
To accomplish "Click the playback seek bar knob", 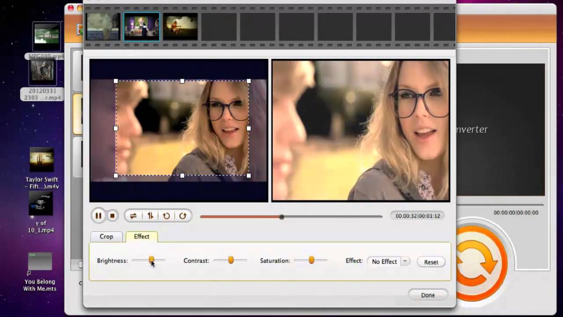I will coord(281,217).
